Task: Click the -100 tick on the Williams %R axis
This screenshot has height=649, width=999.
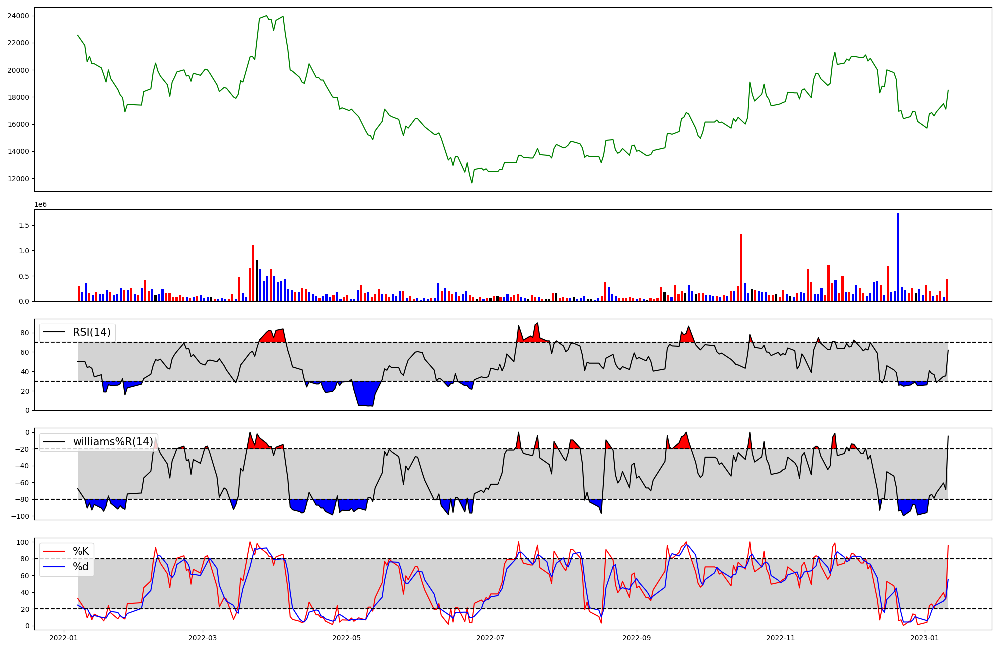Action: (x=20, y=516)
